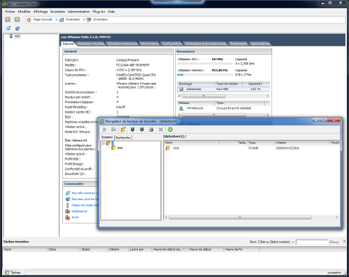Viewport: 349px width, 277px height.
Task: Switch to the Configuration tab
Action: [x=172, y=44]
